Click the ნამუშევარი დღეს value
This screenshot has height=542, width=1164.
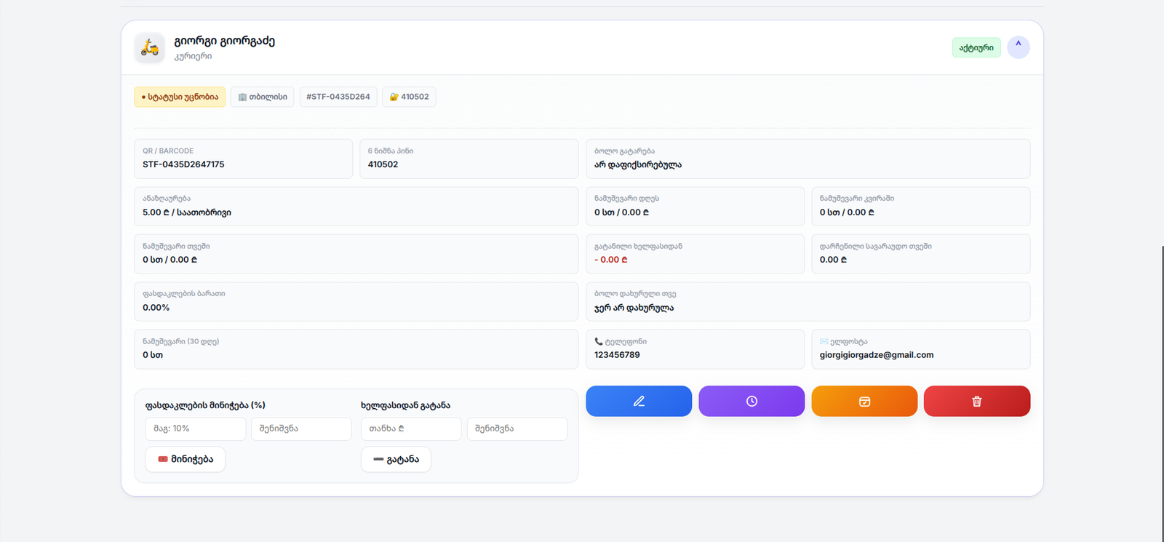click(x=622, y=212)
